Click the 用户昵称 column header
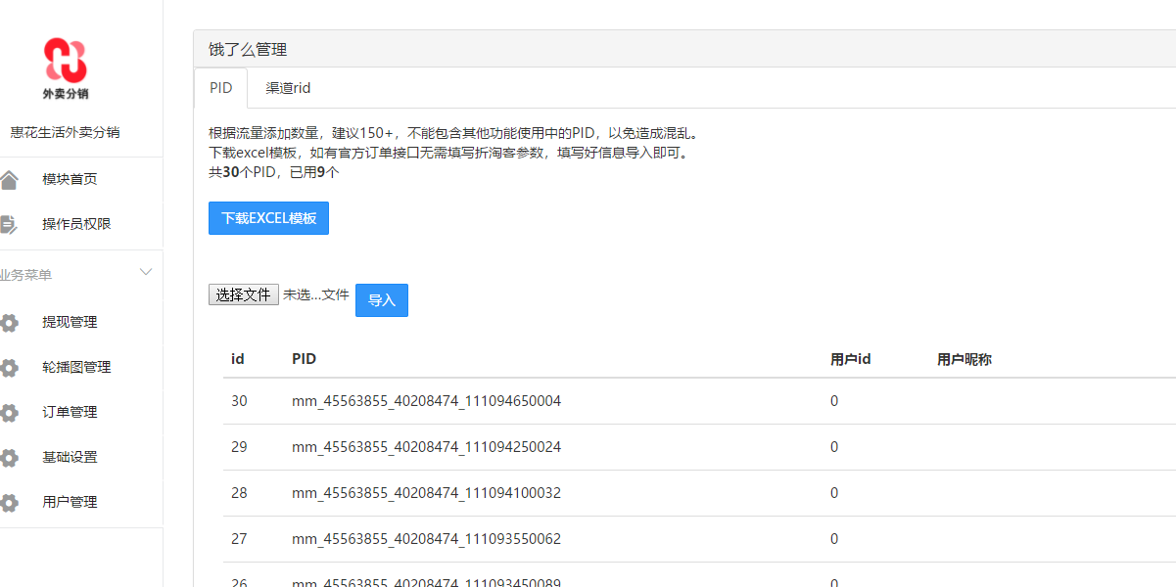The height and width of the screenshot is (587, 1176). [964, 359]
